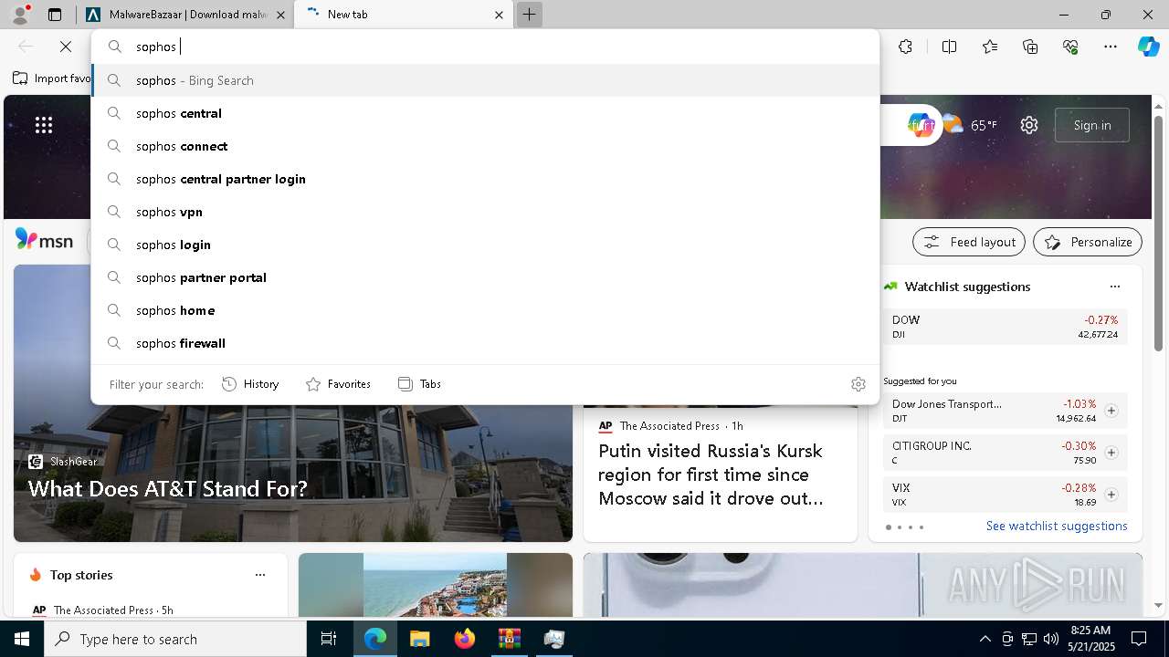
Task: Open Browser essentials heart icon
Action: pyautogui.click(x=1070, y=47)
